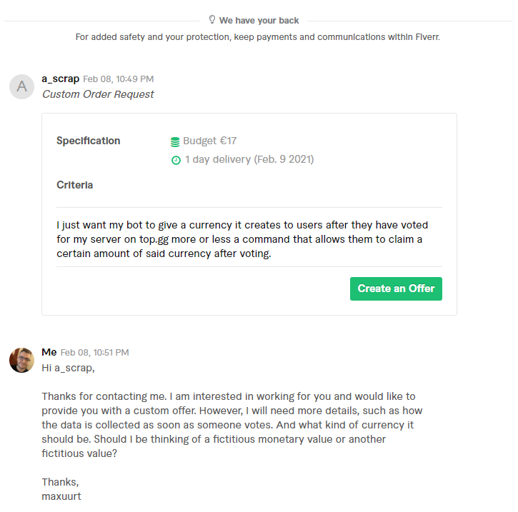Click the 'We have your back' heading text
The image size is (518, 512).
(259, 21)
